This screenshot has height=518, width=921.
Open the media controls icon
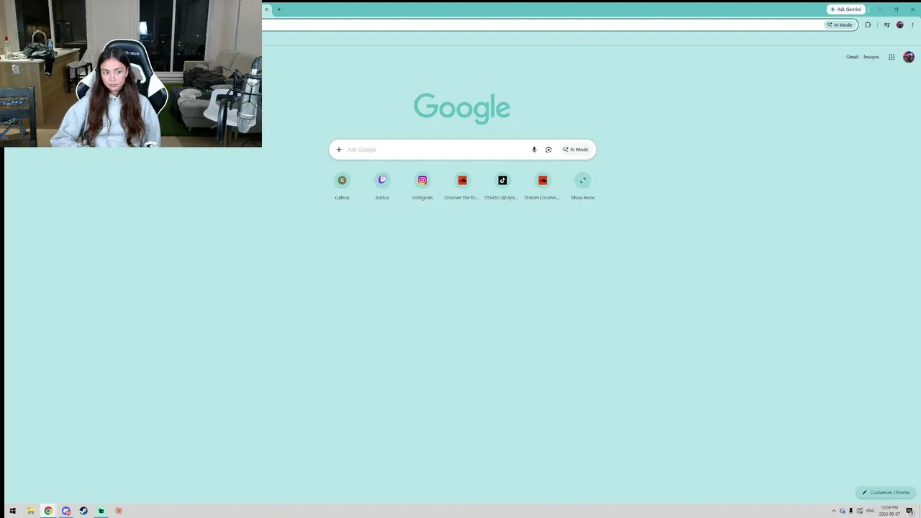click(887, 25)
